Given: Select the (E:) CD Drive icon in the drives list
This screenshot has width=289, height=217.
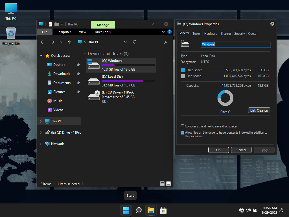Looking at the screenshot, I should click(94, 95).
